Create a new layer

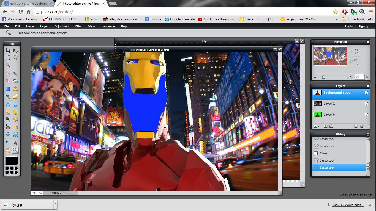(356, 126)
